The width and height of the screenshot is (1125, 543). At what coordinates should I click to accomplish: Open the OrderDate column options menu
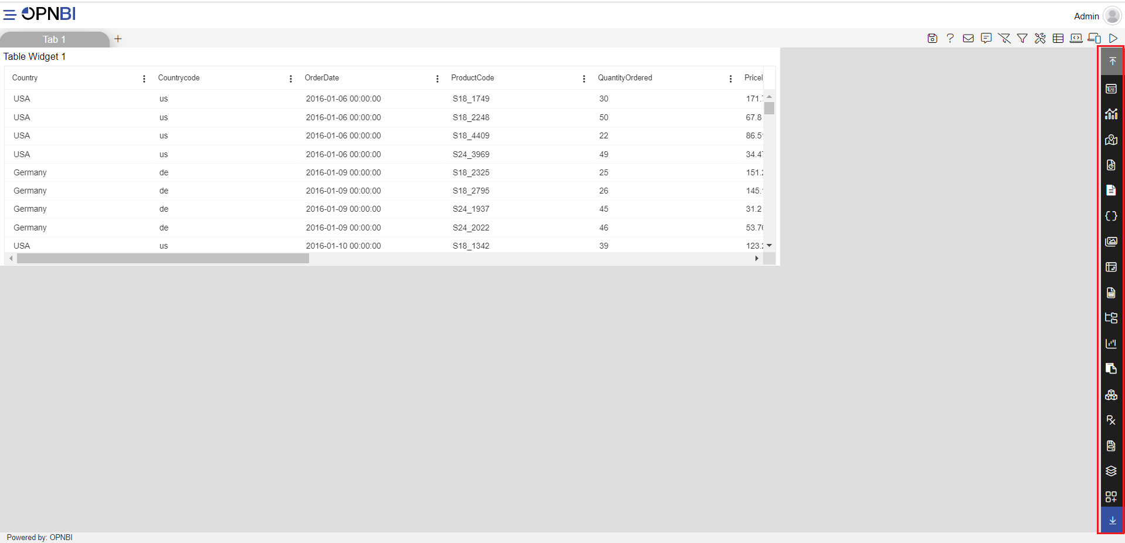[438, 79]
